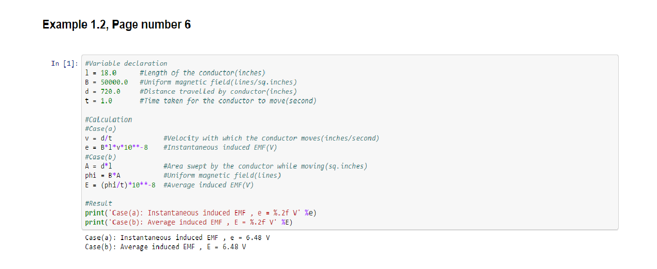
Task: Click the #Case(a) comment line
Action: click(x=100, y=128)
